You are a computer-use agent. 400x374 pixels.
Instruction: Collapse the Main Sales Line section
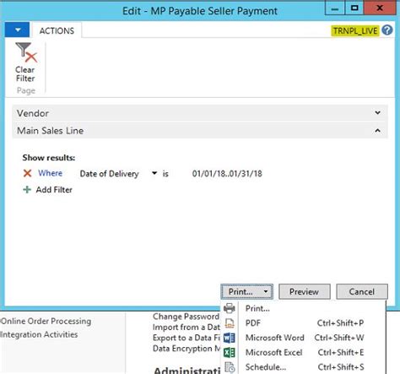[377, 131]
